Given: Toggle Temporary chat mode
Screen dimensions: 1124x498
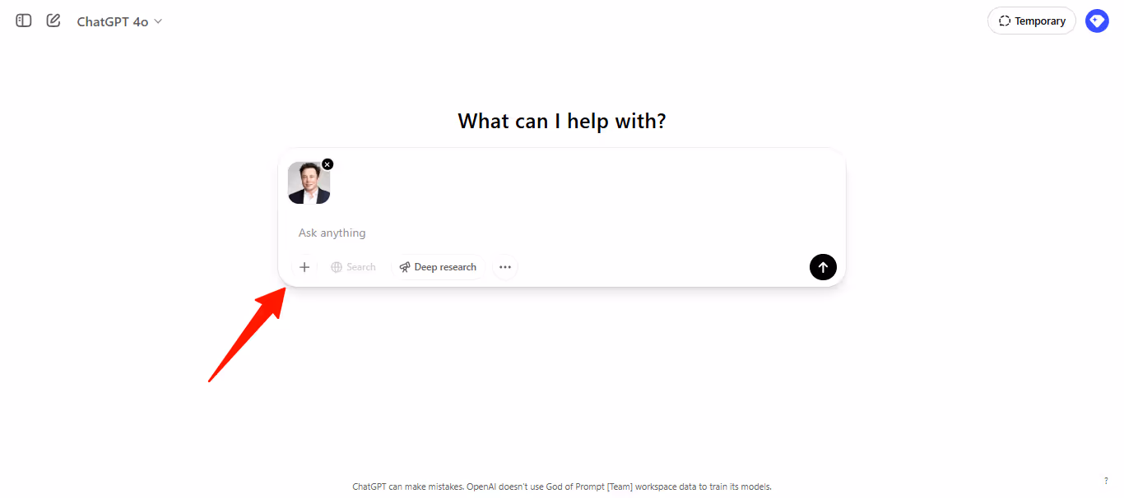Looking at the screenshot, I should click(1032, 21).
